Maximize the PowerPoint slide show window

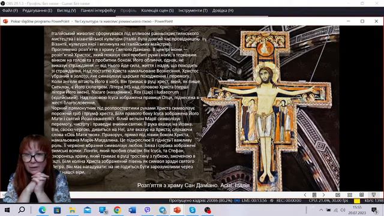[x=362, y=22]
